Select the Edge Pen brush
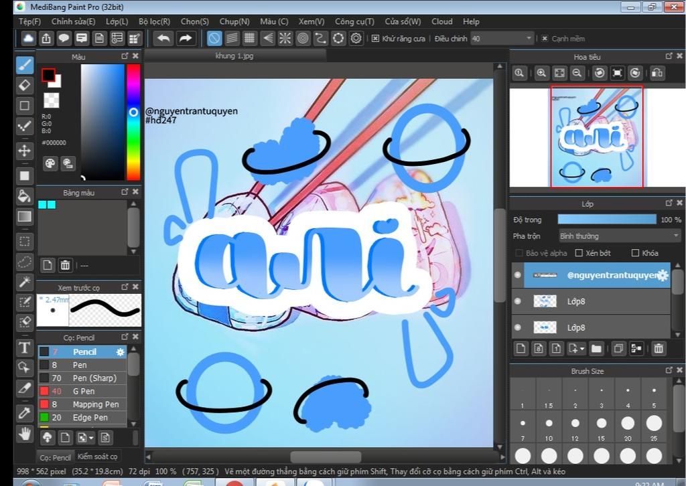The height and width of the screenshot is (486, 686). 82,417
